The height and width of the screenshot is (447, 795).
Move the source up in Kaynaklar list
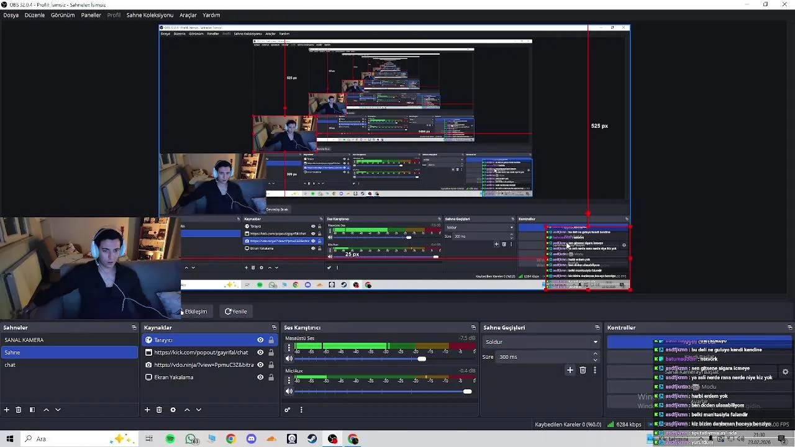click(x=187, y=410)
